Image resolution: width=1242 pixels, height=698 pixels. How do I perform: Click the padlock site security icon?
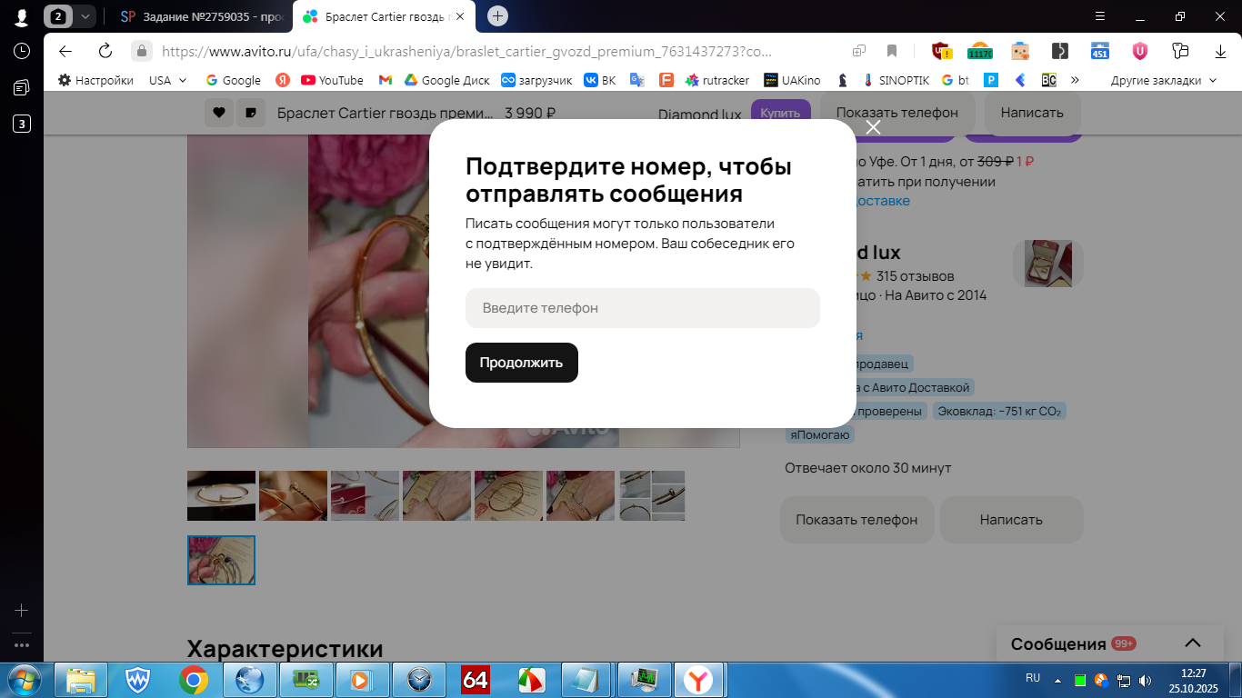pos(141,51)
